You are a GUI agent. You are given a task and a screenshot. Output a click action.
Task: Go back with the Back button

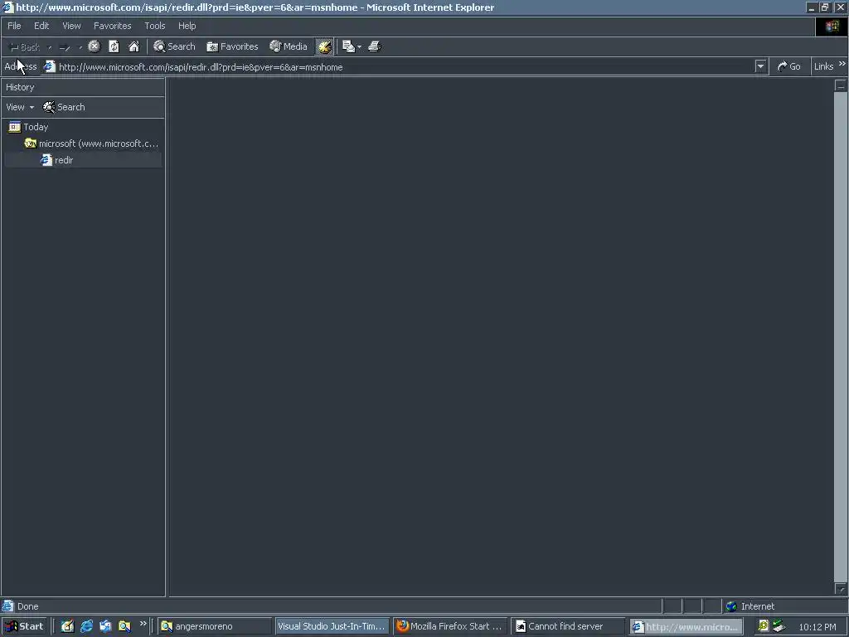[x=25, y=47]
